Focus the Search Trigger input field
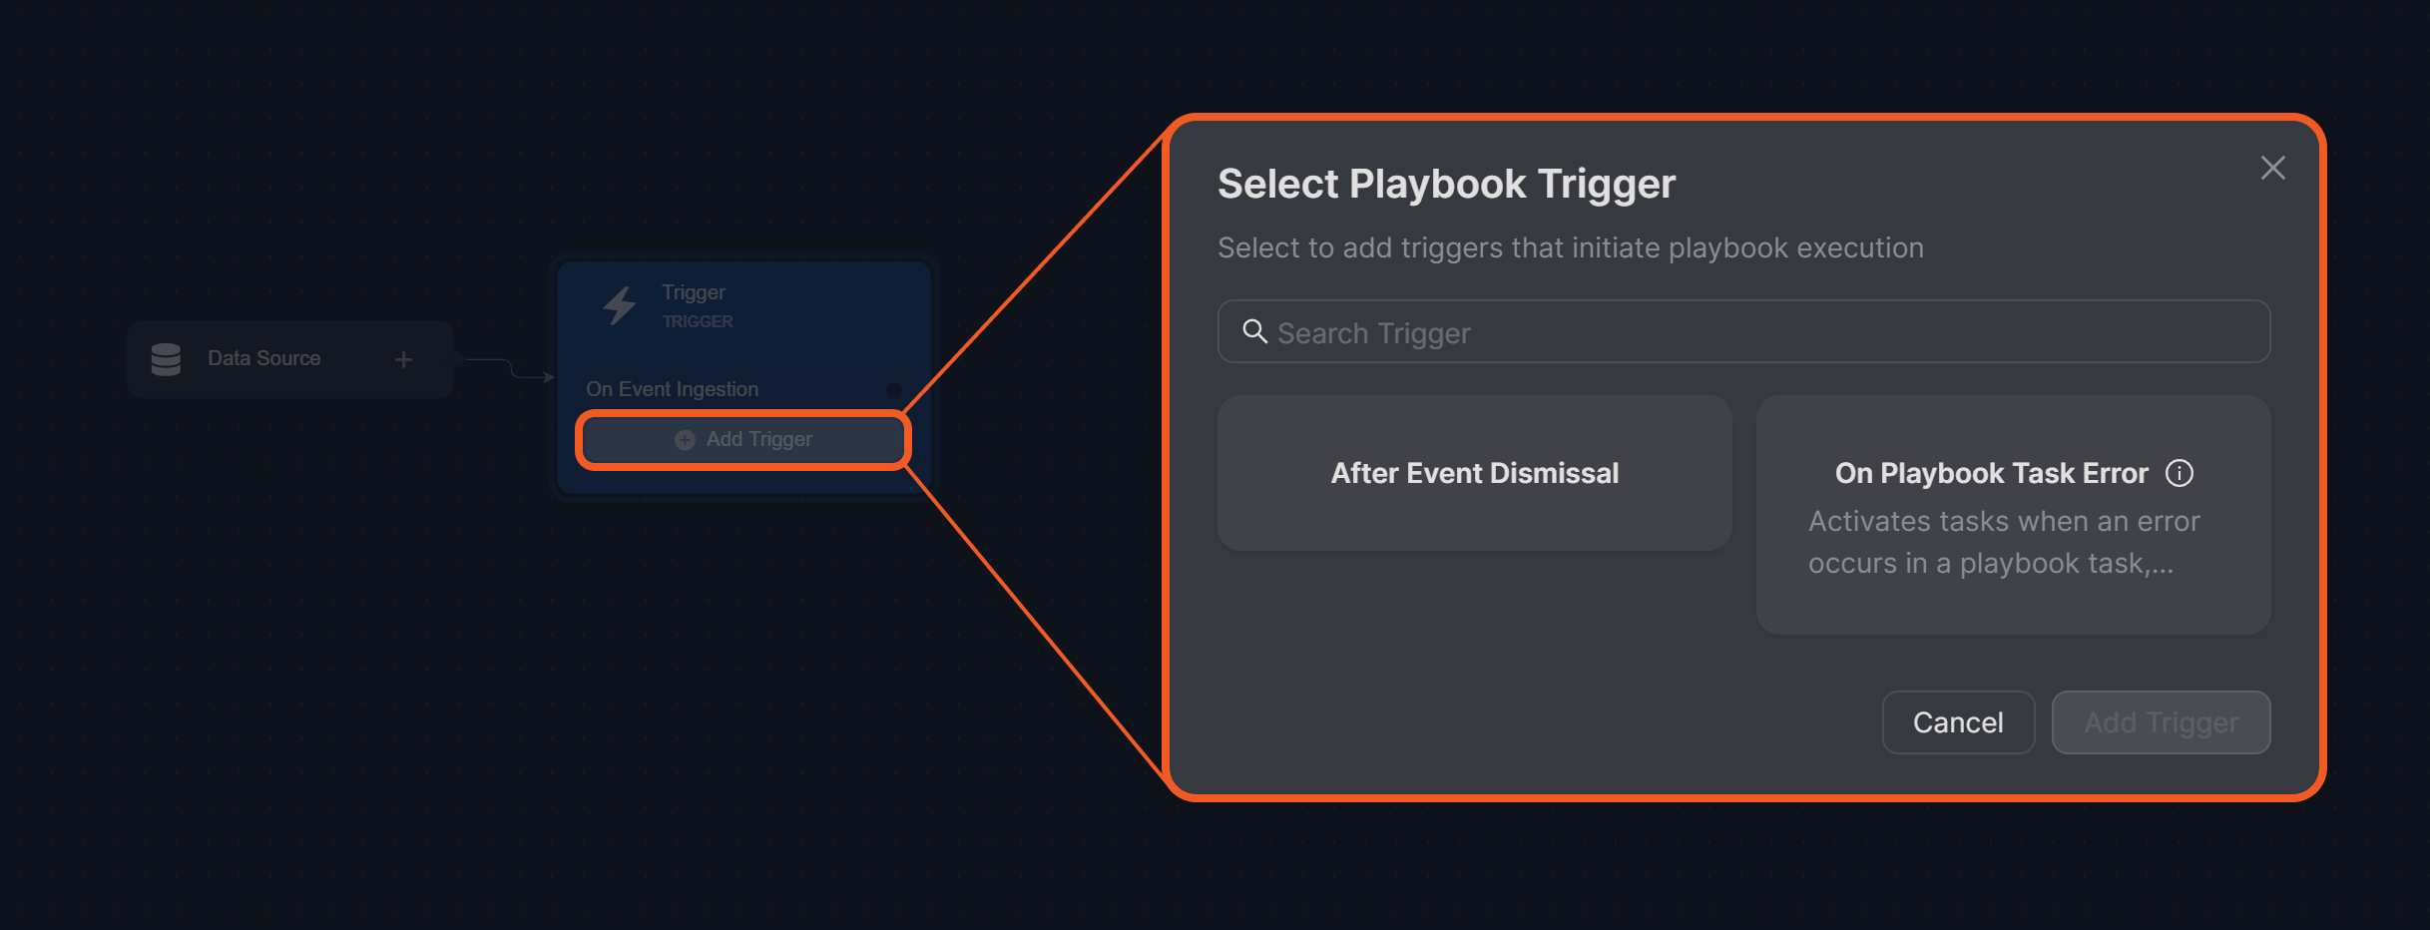 (x=1756, y=332)
